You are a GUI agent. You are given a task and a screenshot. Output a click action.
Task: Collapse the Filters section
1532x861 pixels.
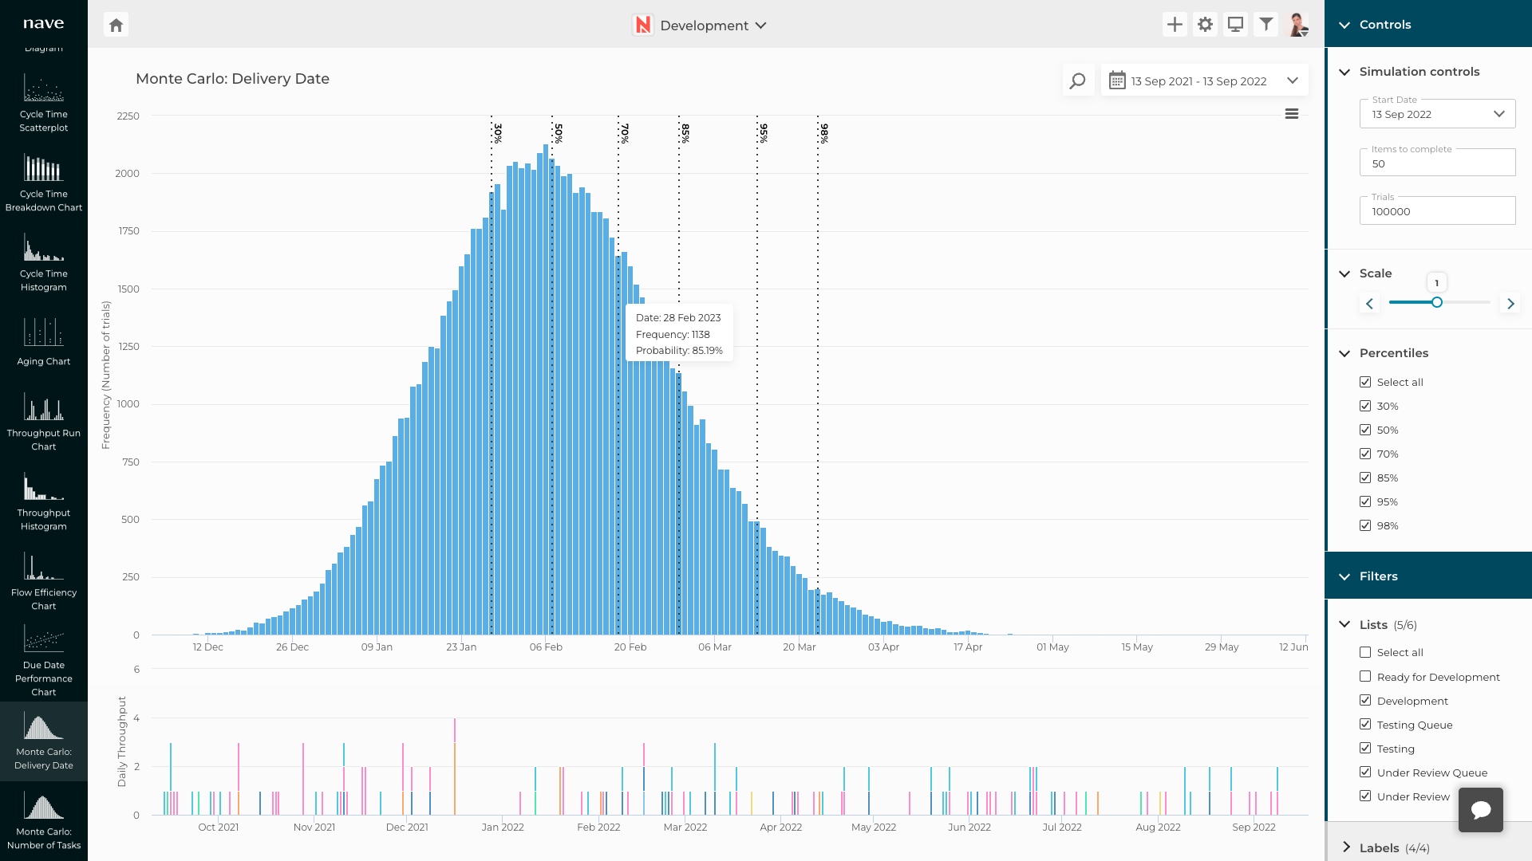pos(1345,576)
